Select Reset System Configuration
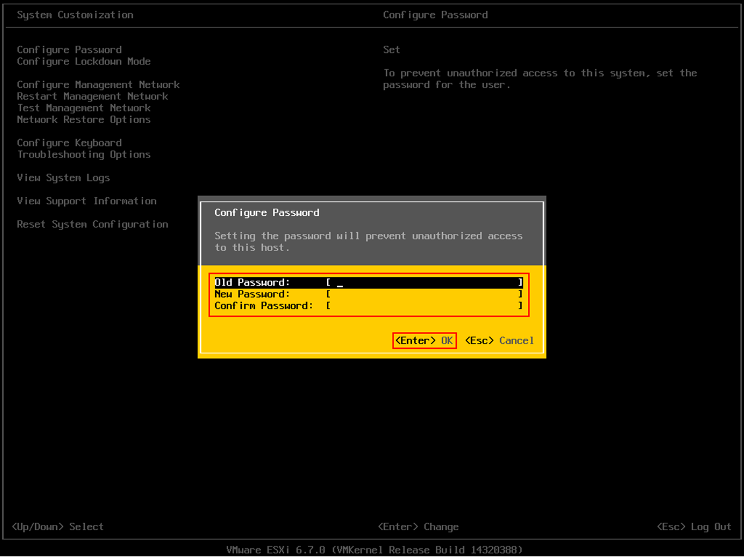 point(93,225)
